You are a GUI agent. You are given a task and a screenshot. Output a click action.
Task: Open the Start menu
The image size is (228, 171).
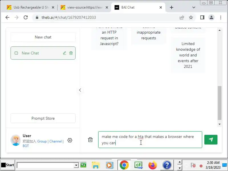8,165
